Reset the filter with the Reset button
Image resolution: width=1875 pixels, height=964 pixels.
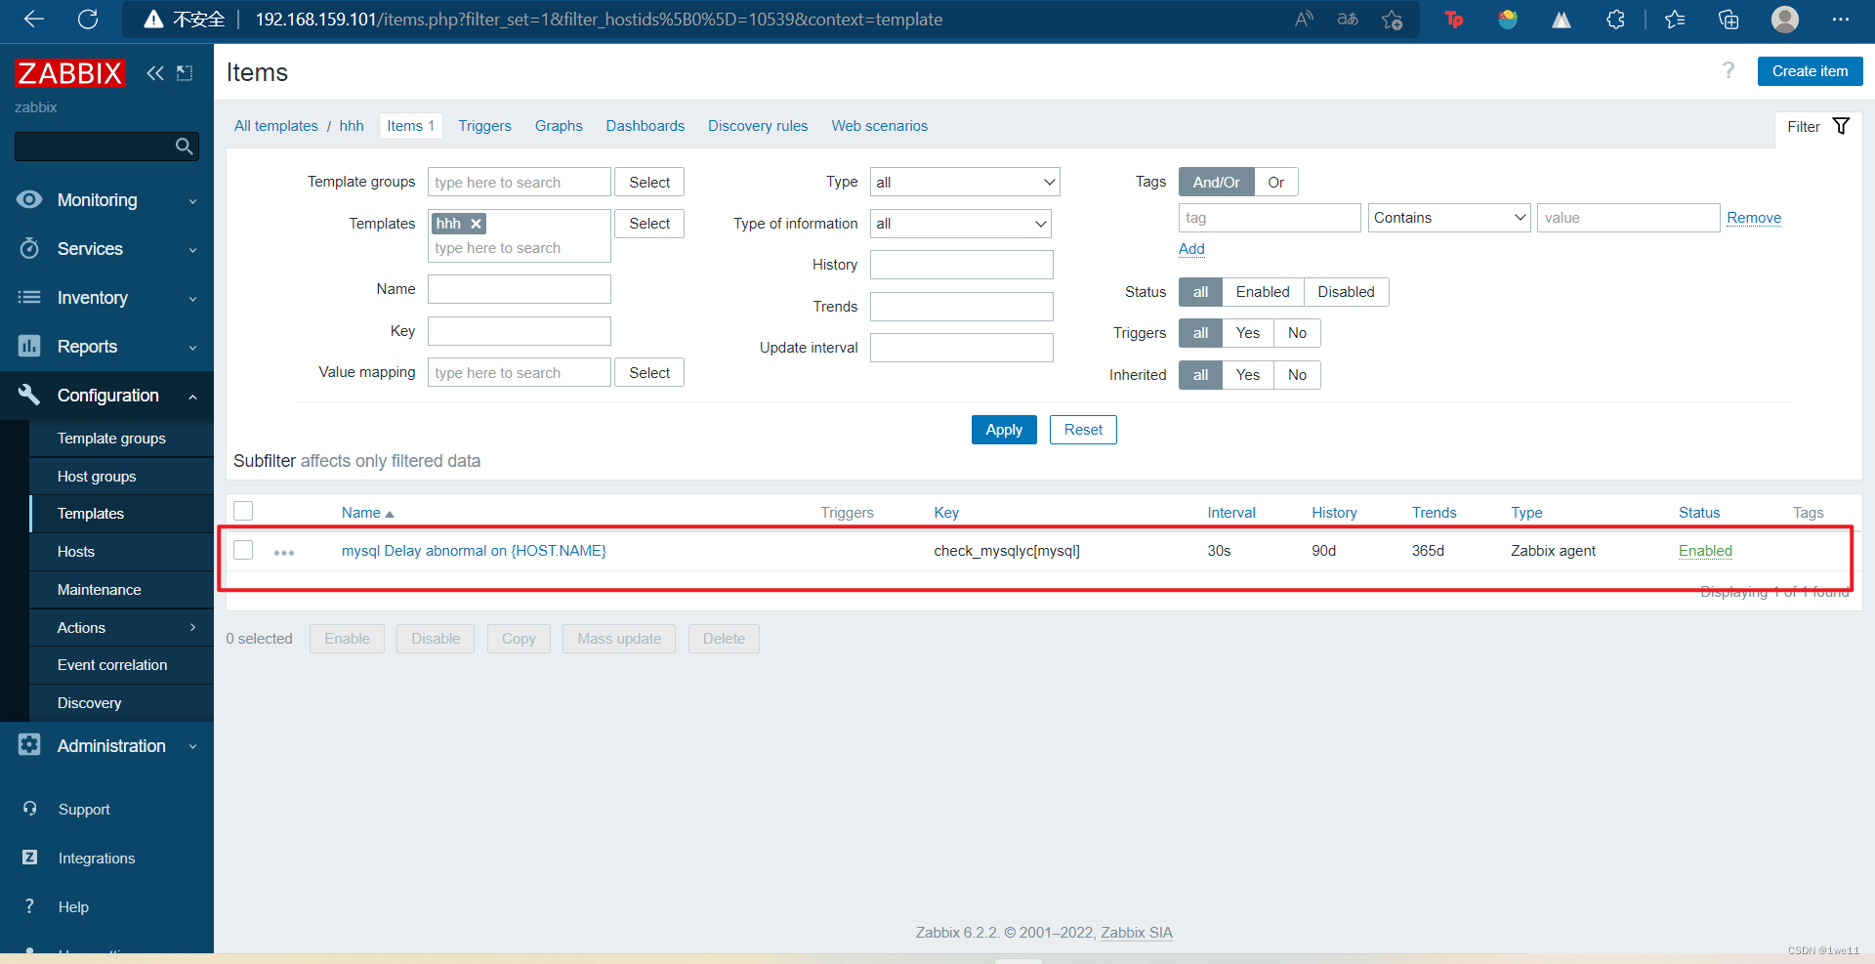coord(1083,430)
